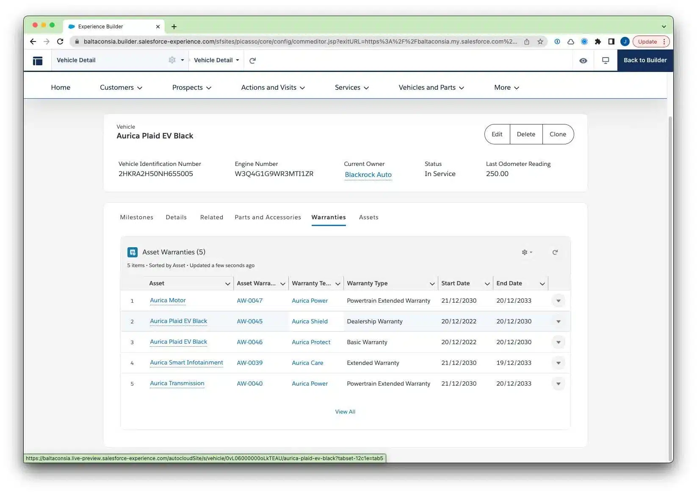
Task: Expand the Warranty Type column menu
Action: tap(432, 284)
